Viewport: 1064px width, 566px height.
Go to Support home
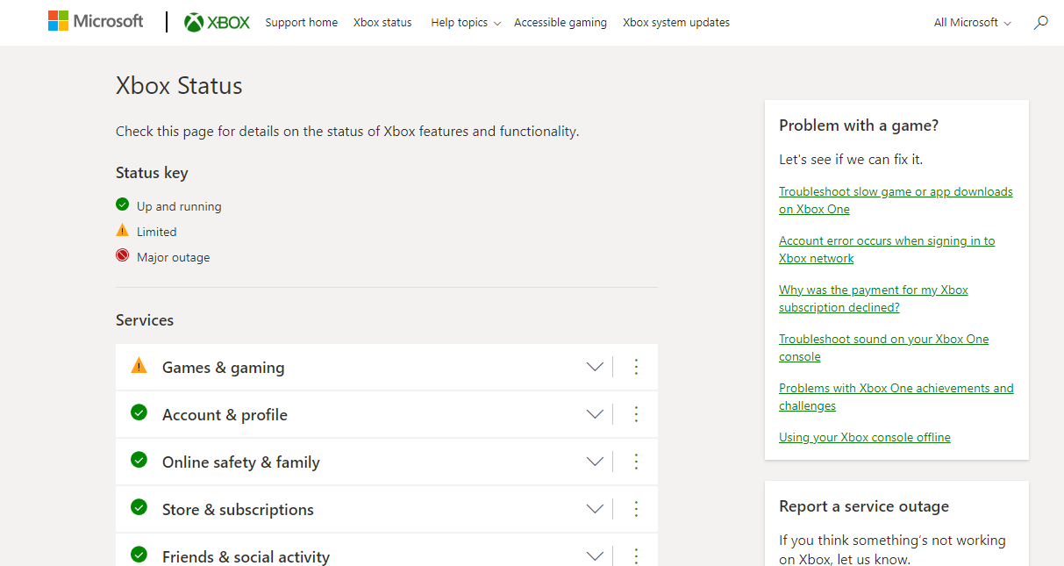[301, 23]
